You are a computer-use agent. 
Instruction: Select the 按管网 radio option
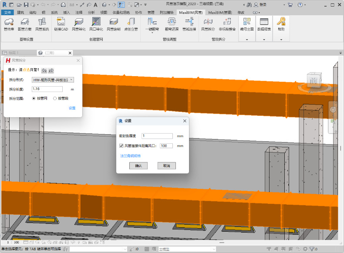click(x=34, y=98)
